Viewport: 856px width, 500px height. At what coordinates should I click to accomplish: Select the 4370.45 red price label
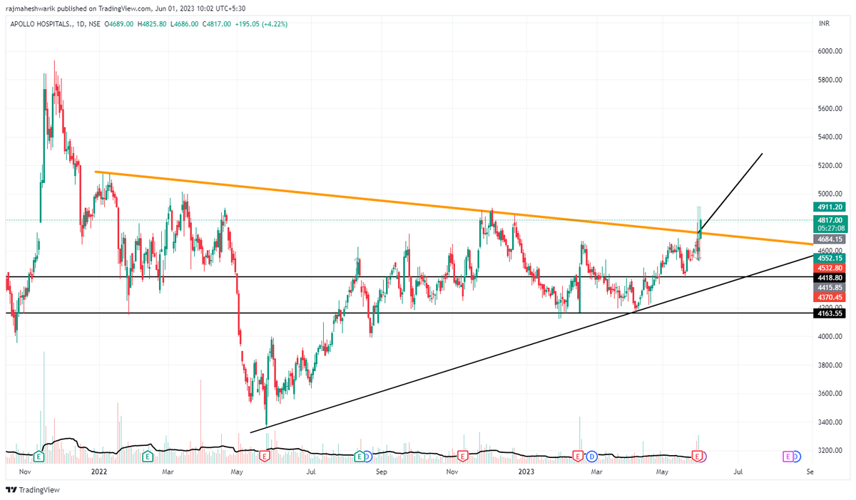tap(830, 297)
